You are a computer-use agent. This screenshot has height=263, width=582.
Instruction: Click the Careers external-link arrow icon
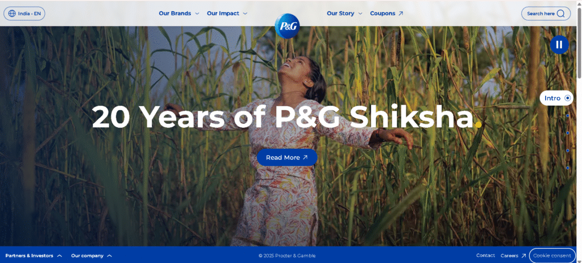tap(523, 256)
